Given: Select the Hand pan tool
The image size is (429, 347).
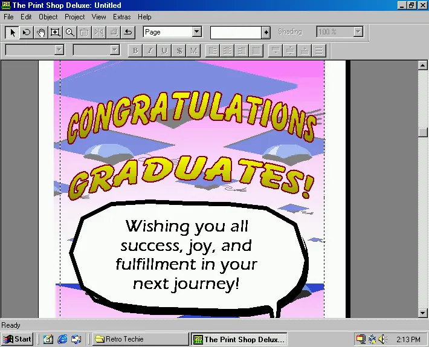Looking at the screenshot, I should pos(40,32).
